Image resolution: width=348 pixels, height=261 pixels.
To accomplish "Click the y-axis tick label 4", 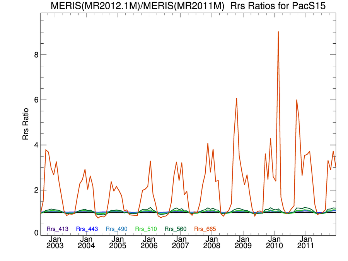I will [36, 145].
